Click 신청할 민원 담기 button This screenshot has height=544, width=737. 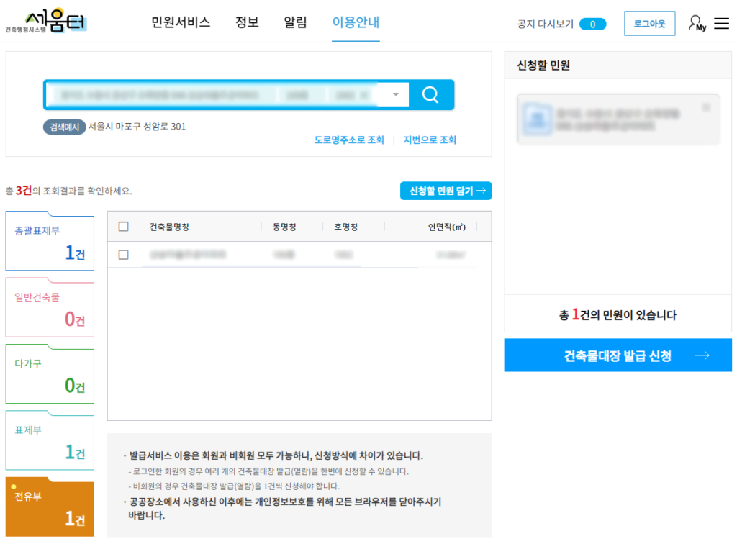point(446,191)
